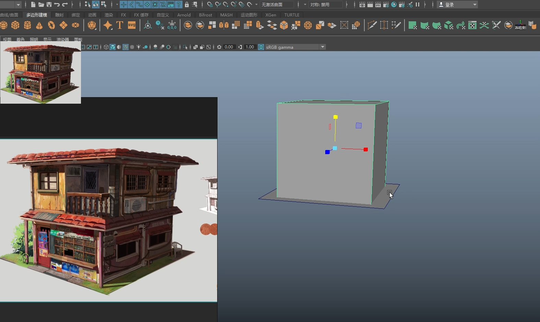Screen dimensions: 540x322
Task: Click the redo arrow icon
Action: (x=65, y=4)
